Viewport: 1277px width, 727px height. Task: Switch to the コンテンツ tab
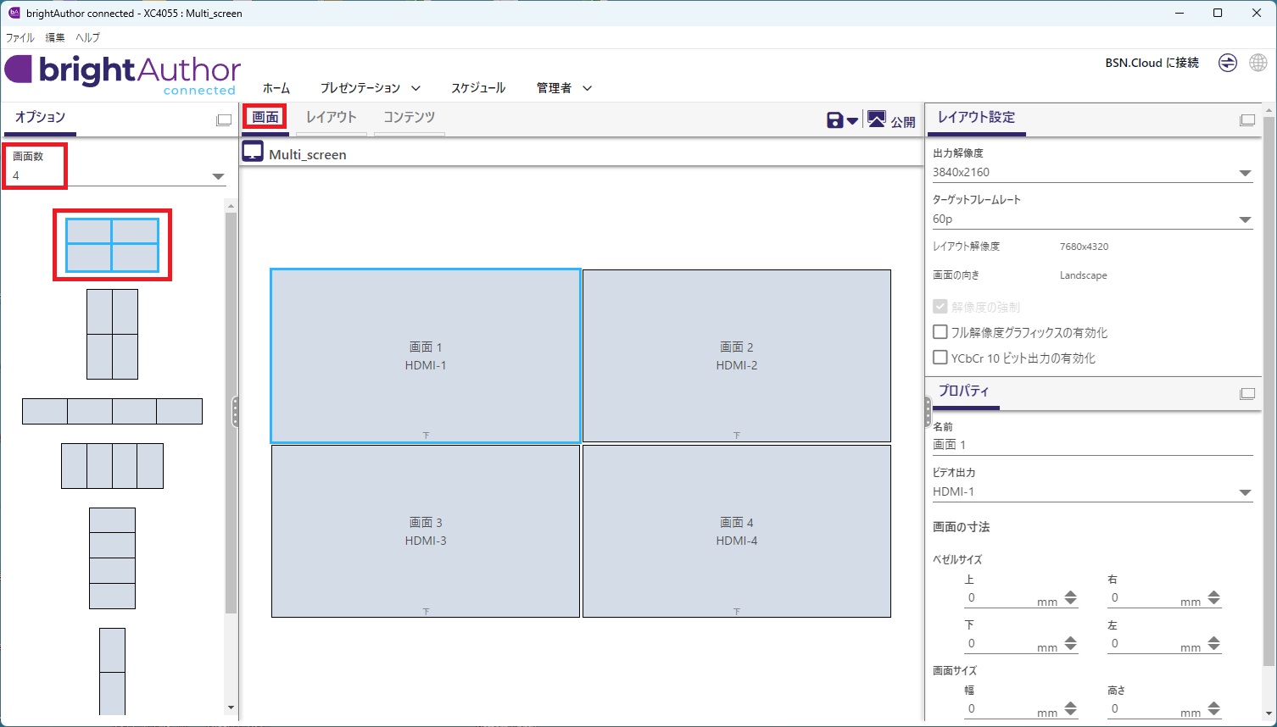coord(409,117)
